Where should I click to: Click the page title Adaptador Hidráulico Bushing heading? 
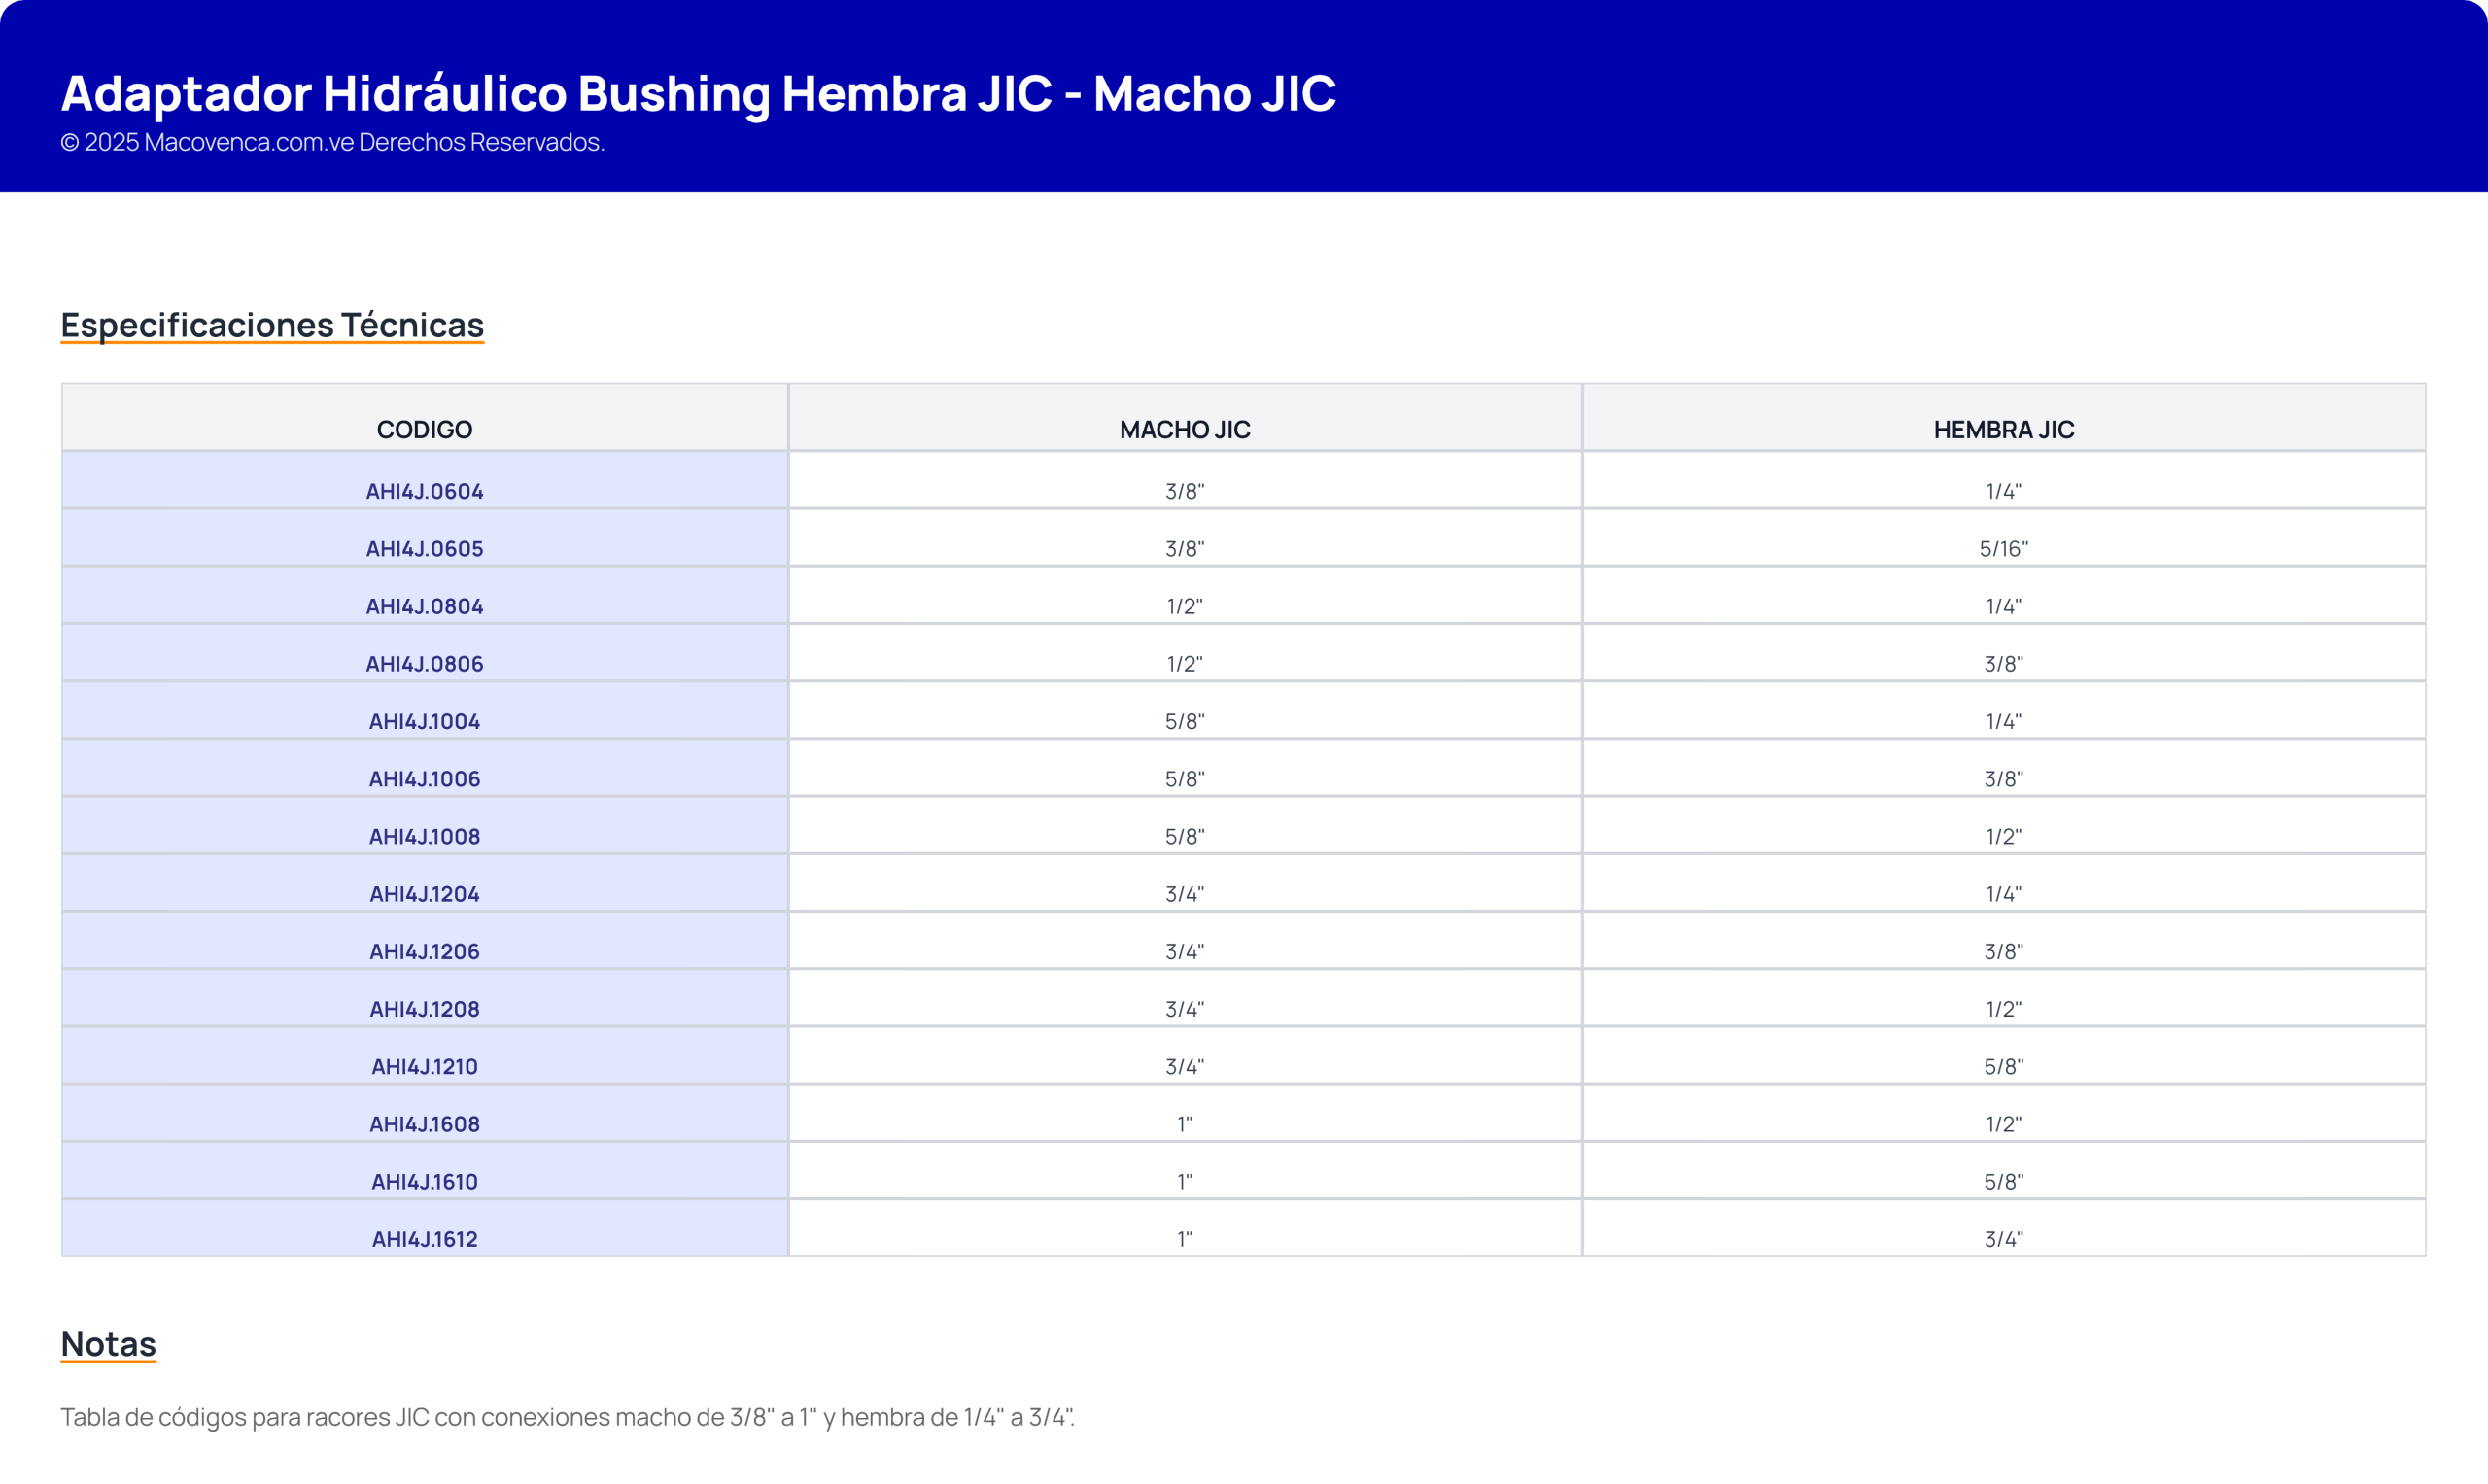[698, 93]
